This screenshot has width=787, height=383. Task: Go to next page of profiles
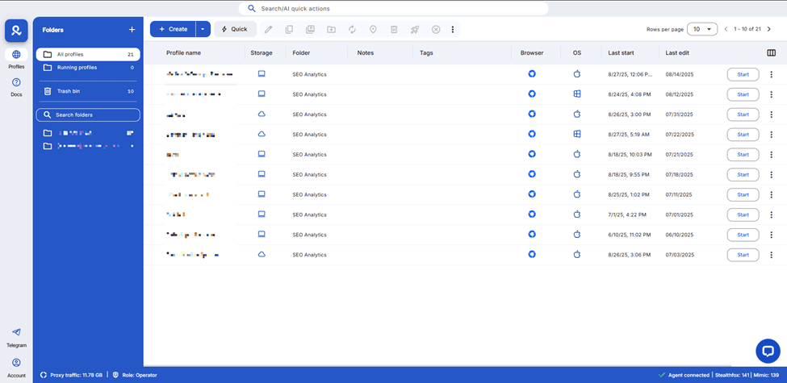pos(768,29)
